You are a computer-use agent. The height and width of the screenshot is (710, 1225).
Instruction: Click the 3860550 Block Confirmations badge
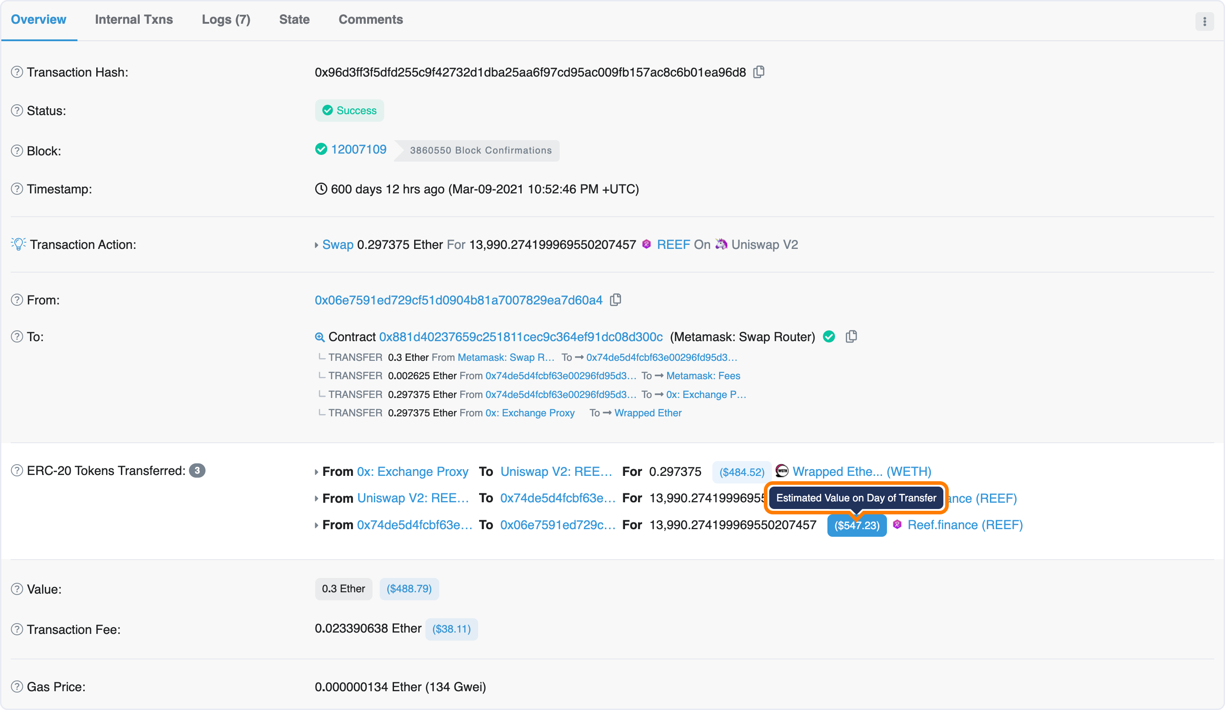pos(477,150)
